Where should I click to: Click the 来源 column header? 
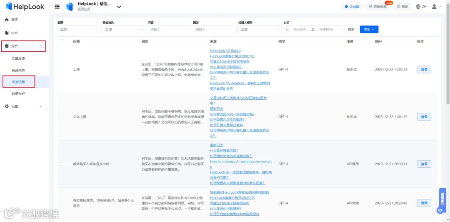click(213, 41)
